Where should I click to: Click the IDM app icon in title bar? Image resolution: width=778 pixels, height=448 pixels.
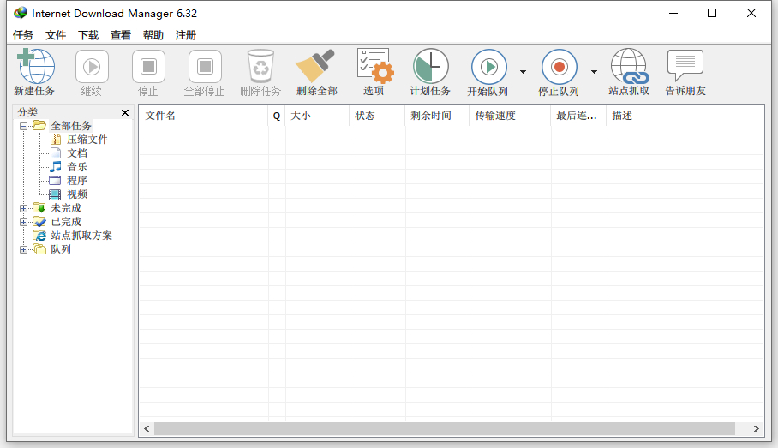[21, 13]
